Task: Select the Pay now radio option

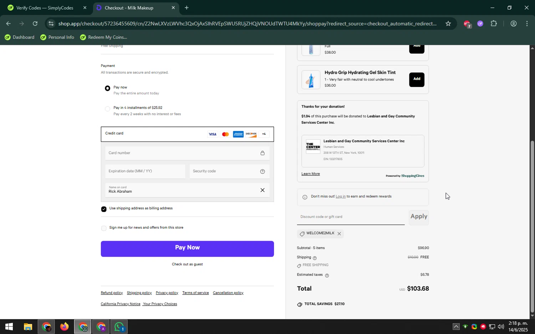Action: point(107,88)
